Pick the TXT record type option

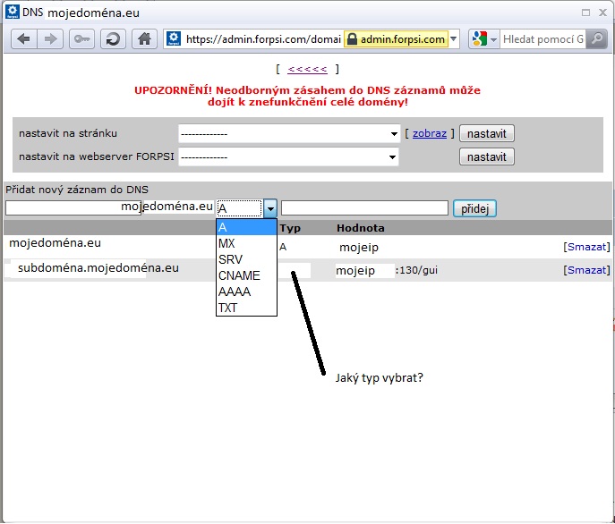tap(229, 308)
